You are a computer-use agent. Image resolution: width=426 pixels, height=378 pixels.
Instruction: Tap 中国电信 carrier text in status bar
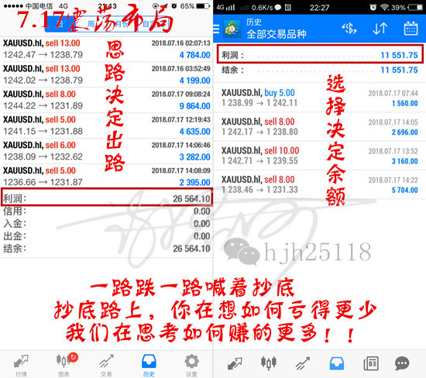coord(39,6)
